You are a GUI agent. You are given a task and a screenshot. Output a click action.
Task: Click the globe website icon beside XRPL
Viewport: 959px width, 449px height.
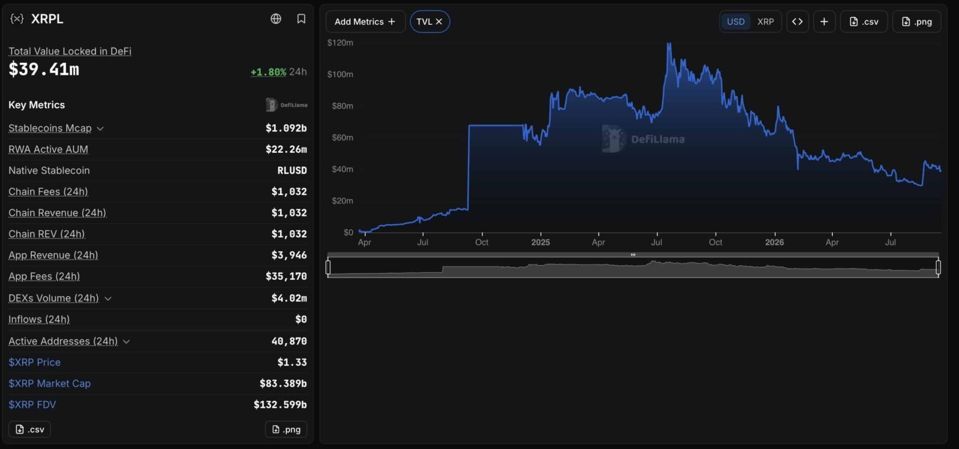pyautogui.click(x=276, y=19)
